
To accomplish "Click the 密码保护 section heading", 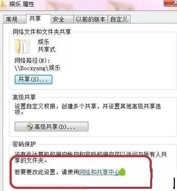I will [24, 144].
